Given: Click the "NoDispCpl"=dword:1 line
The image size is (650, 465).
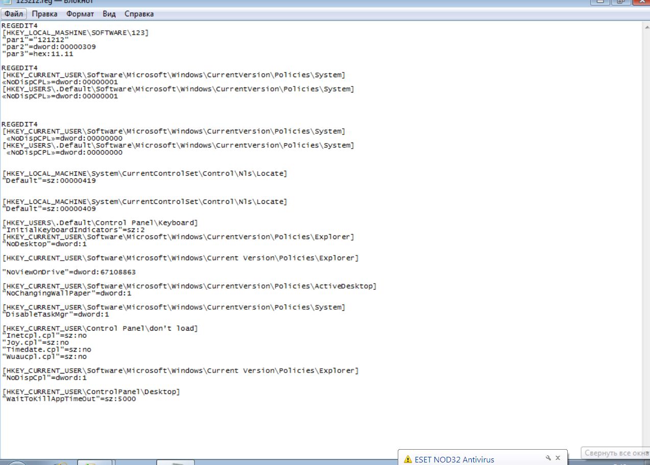Looking at the screenshot, I should 44,378.
